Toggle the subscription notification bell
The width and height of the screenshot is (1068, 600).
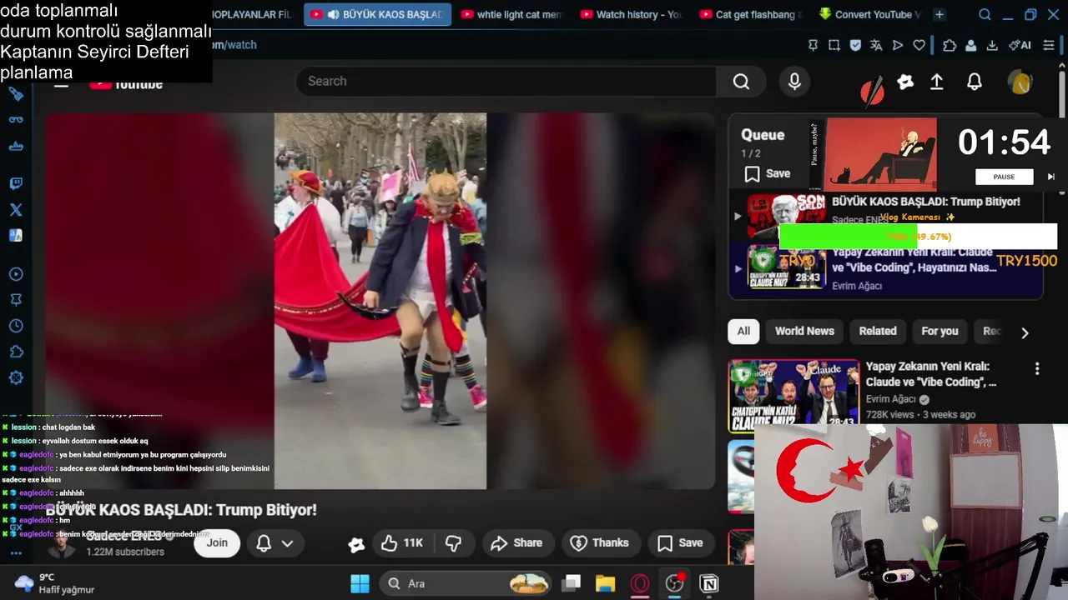264,543
